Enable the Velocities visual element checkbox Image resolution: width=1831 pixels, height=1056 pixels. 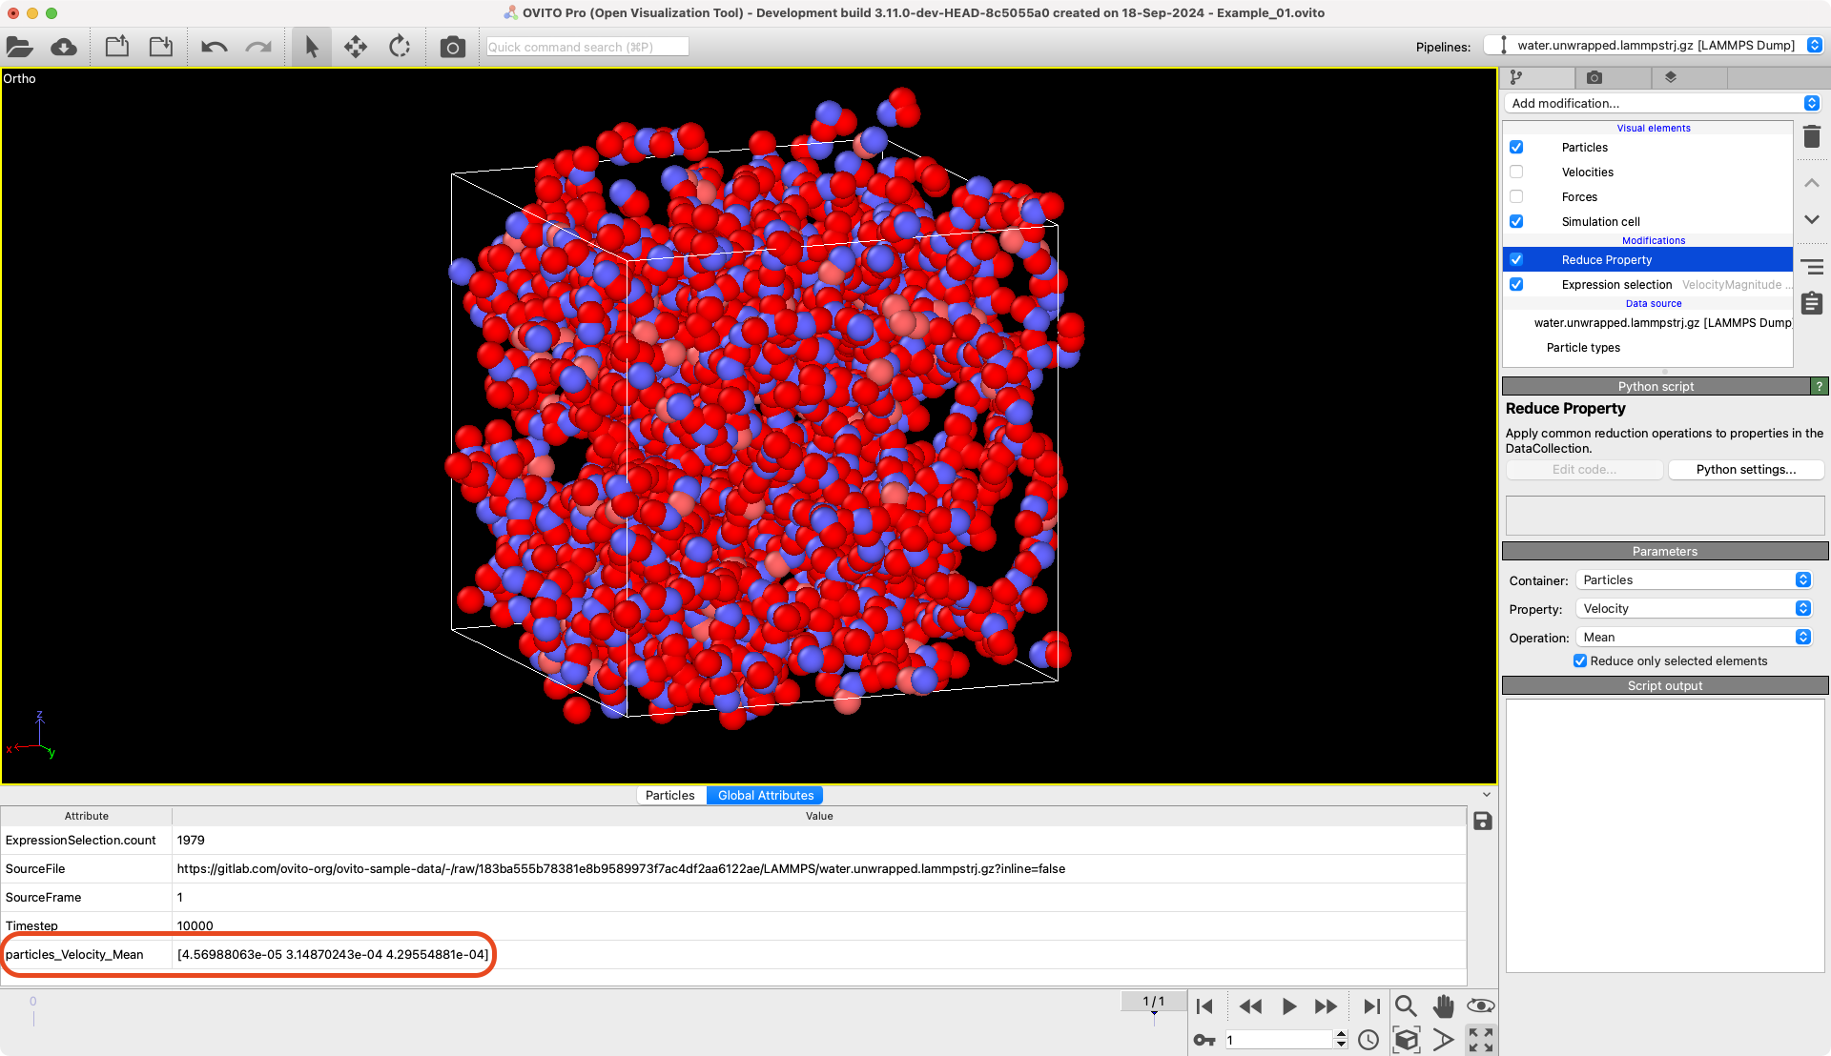1516,173
